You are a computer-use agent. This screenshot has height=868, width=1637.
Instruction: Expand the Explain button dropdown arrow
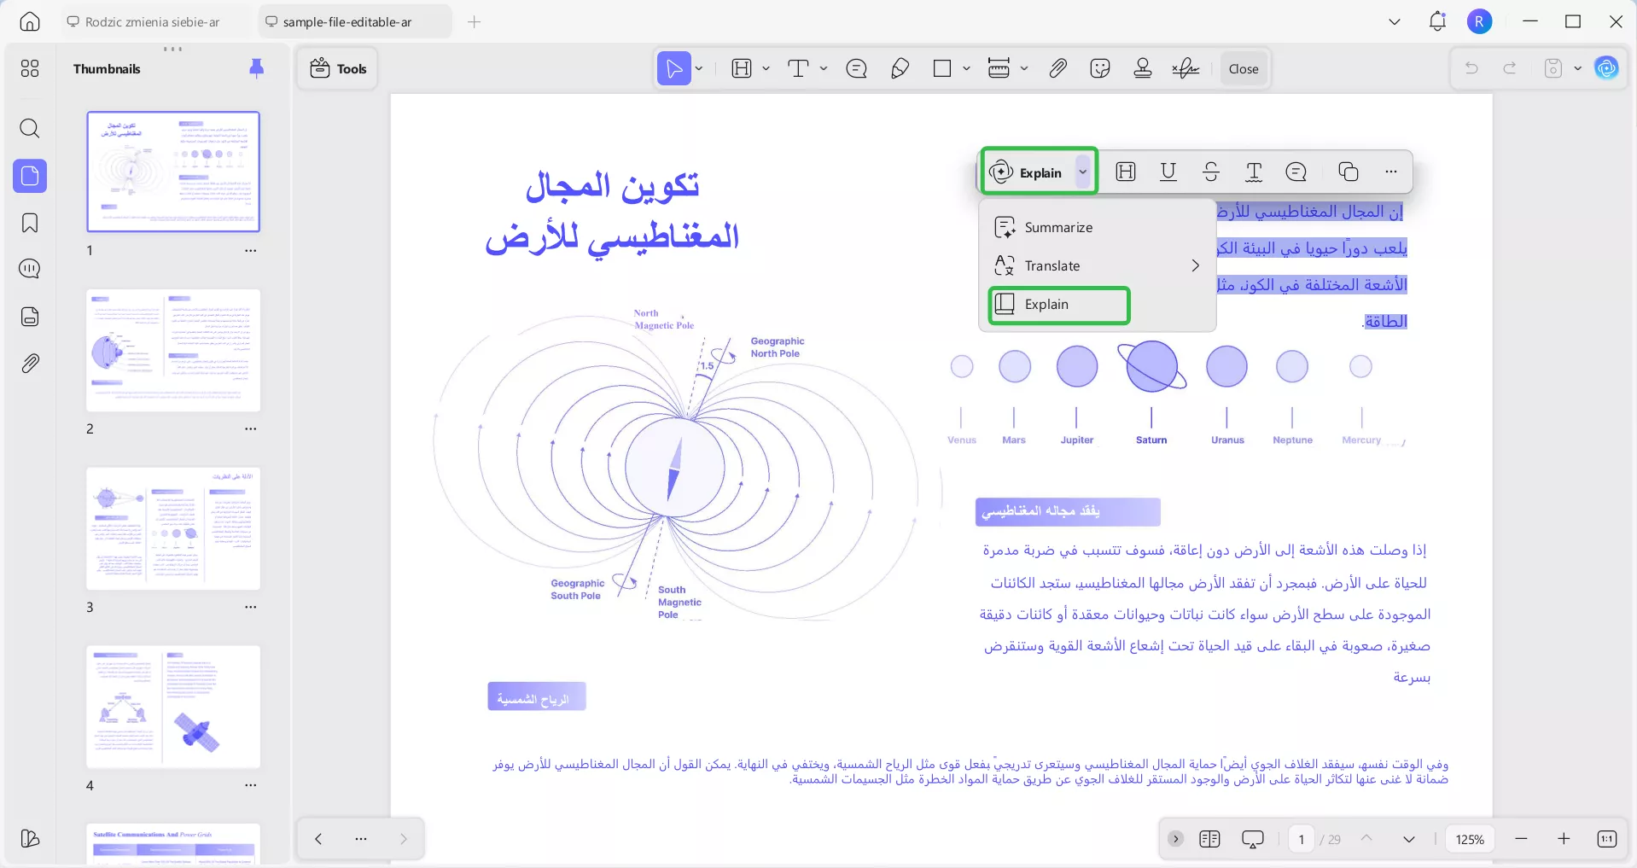(x=1083, y=172)
